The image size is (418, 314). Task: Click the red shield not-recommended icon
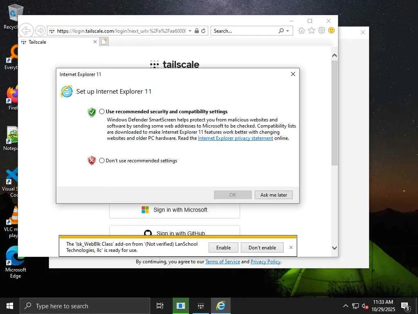pyautogui.click(x=92, y=160)
